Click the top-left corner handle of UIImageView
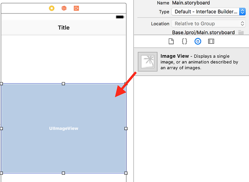Screen dimensions: 249x182 [1, 84]
